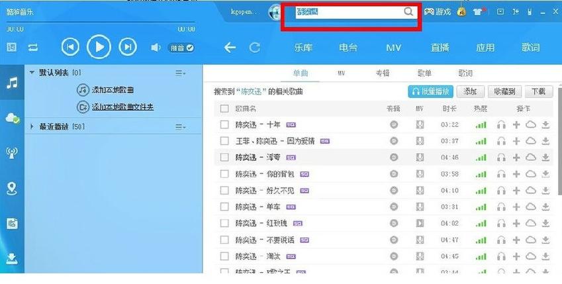
Task: Save 陈奕迅 - 淘汰 to cloud
Action: pos(531,256)
